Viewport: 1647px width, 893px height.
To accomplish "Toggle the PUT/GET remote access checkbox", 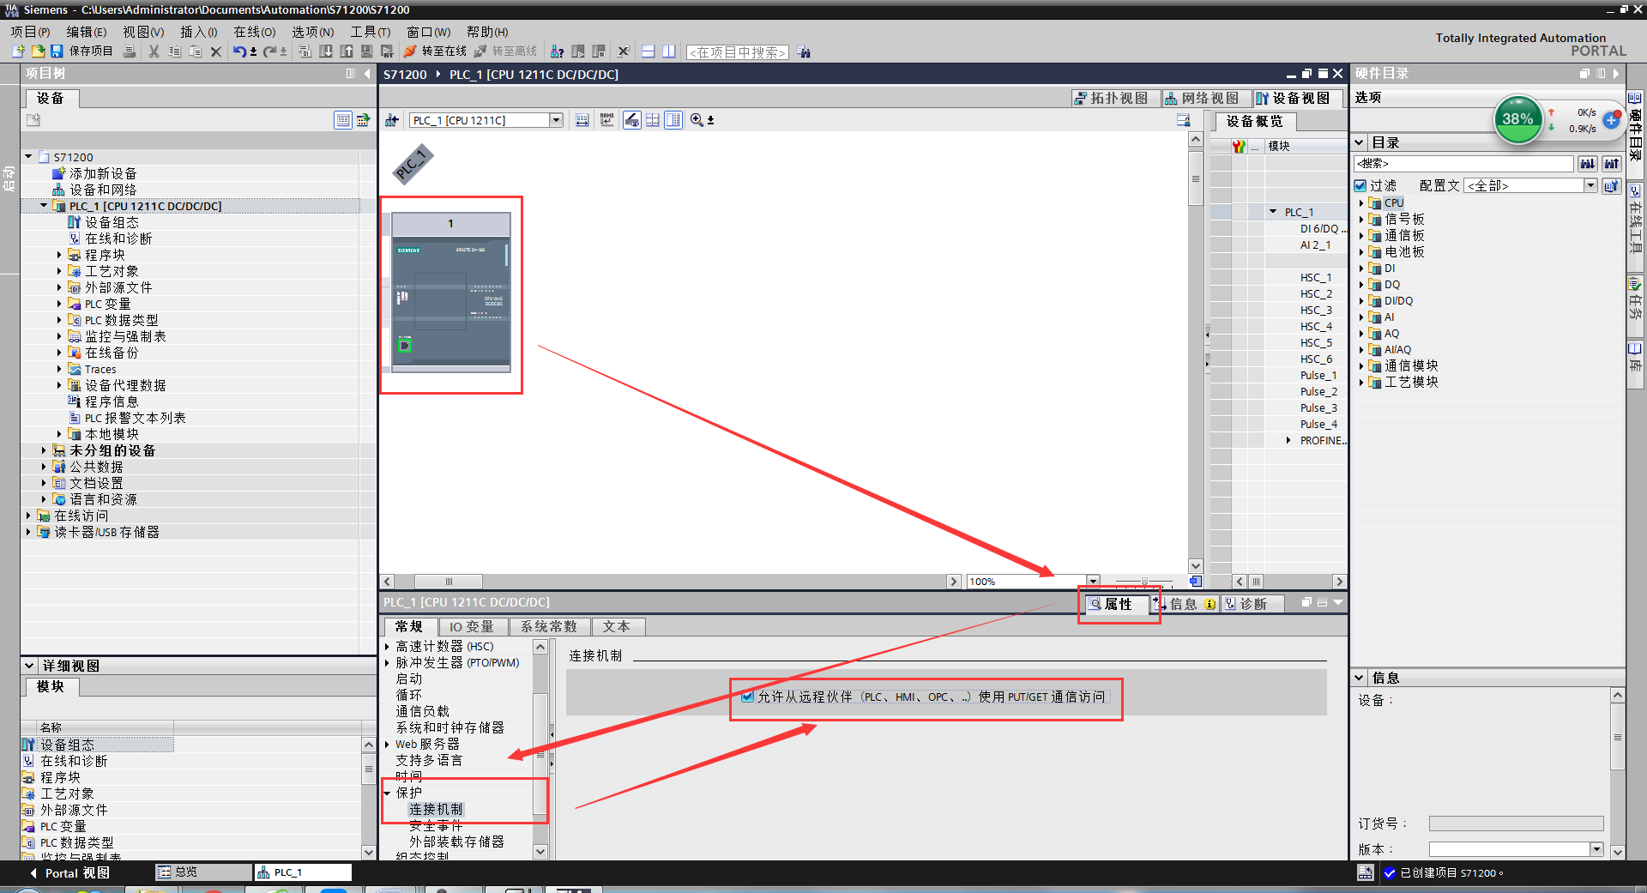I will [748, 697].
